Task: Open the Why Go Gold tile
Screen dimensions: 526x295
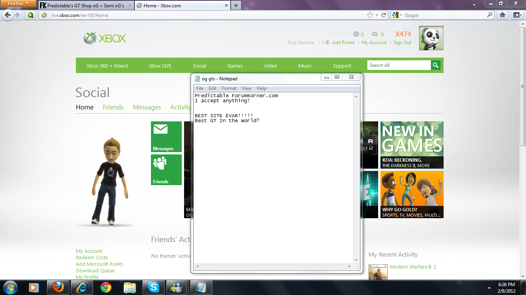Action: 412,194
